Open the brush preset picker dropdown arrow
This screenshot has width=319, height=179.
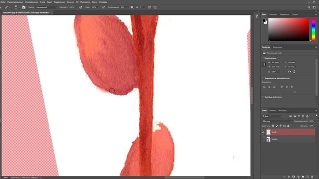pos(19,7)
